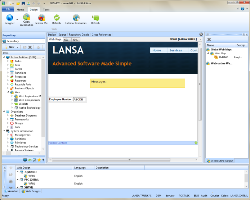The width and height of the screenshot is (250, 200).
Task: Open the File menu
Action: click(8, 9)
